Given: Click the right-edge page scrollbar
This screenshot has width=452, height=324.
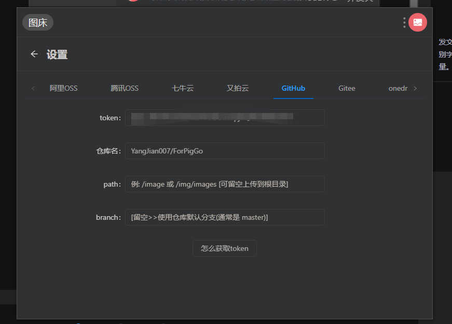Looking at the screenshot, I should click(x=449, y=156).
